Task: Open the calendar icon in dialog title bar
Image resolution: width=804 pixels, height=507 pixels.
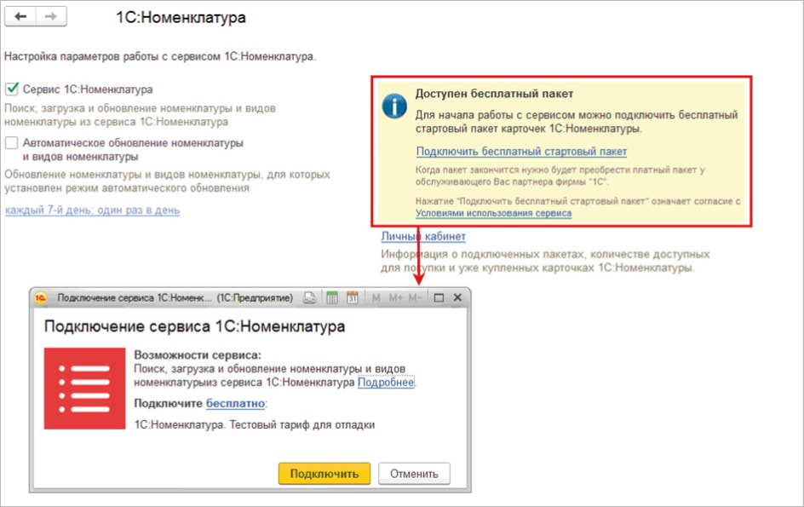Action: (353, 298)
